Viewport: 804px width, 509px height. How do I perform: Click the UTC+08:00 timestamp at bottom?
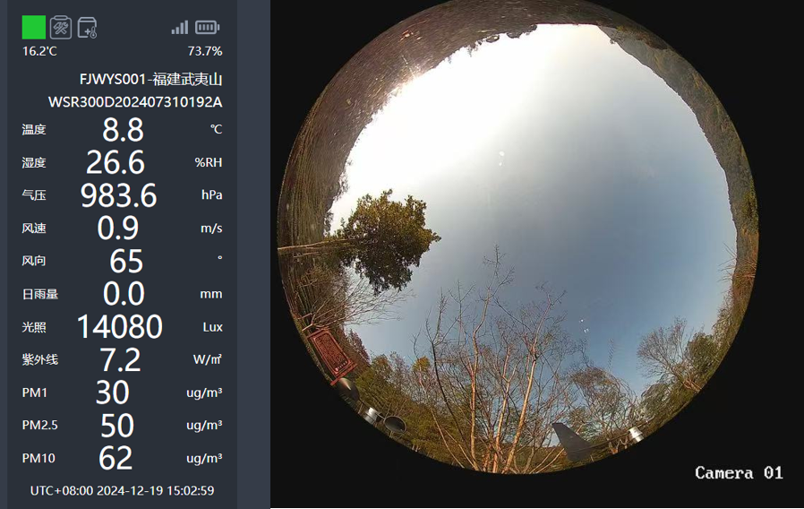[x=122, y=490]
